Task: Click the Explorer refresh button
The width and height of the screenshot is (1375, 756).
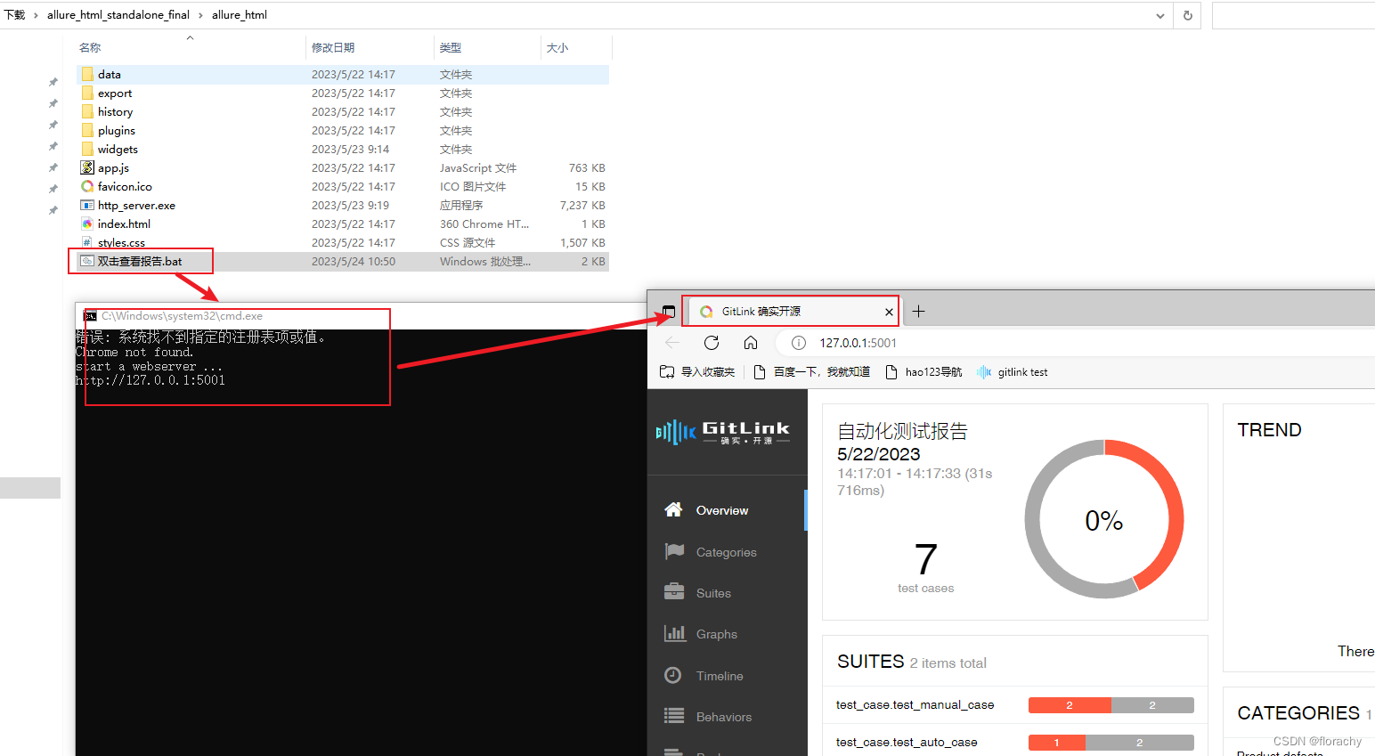Action: [1187, 15]
